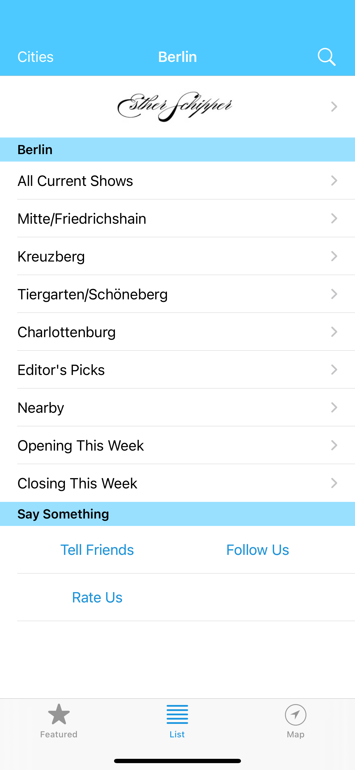Tap the Tell Friends link
The height and width of the screenshot is (770, 355).
97,550
